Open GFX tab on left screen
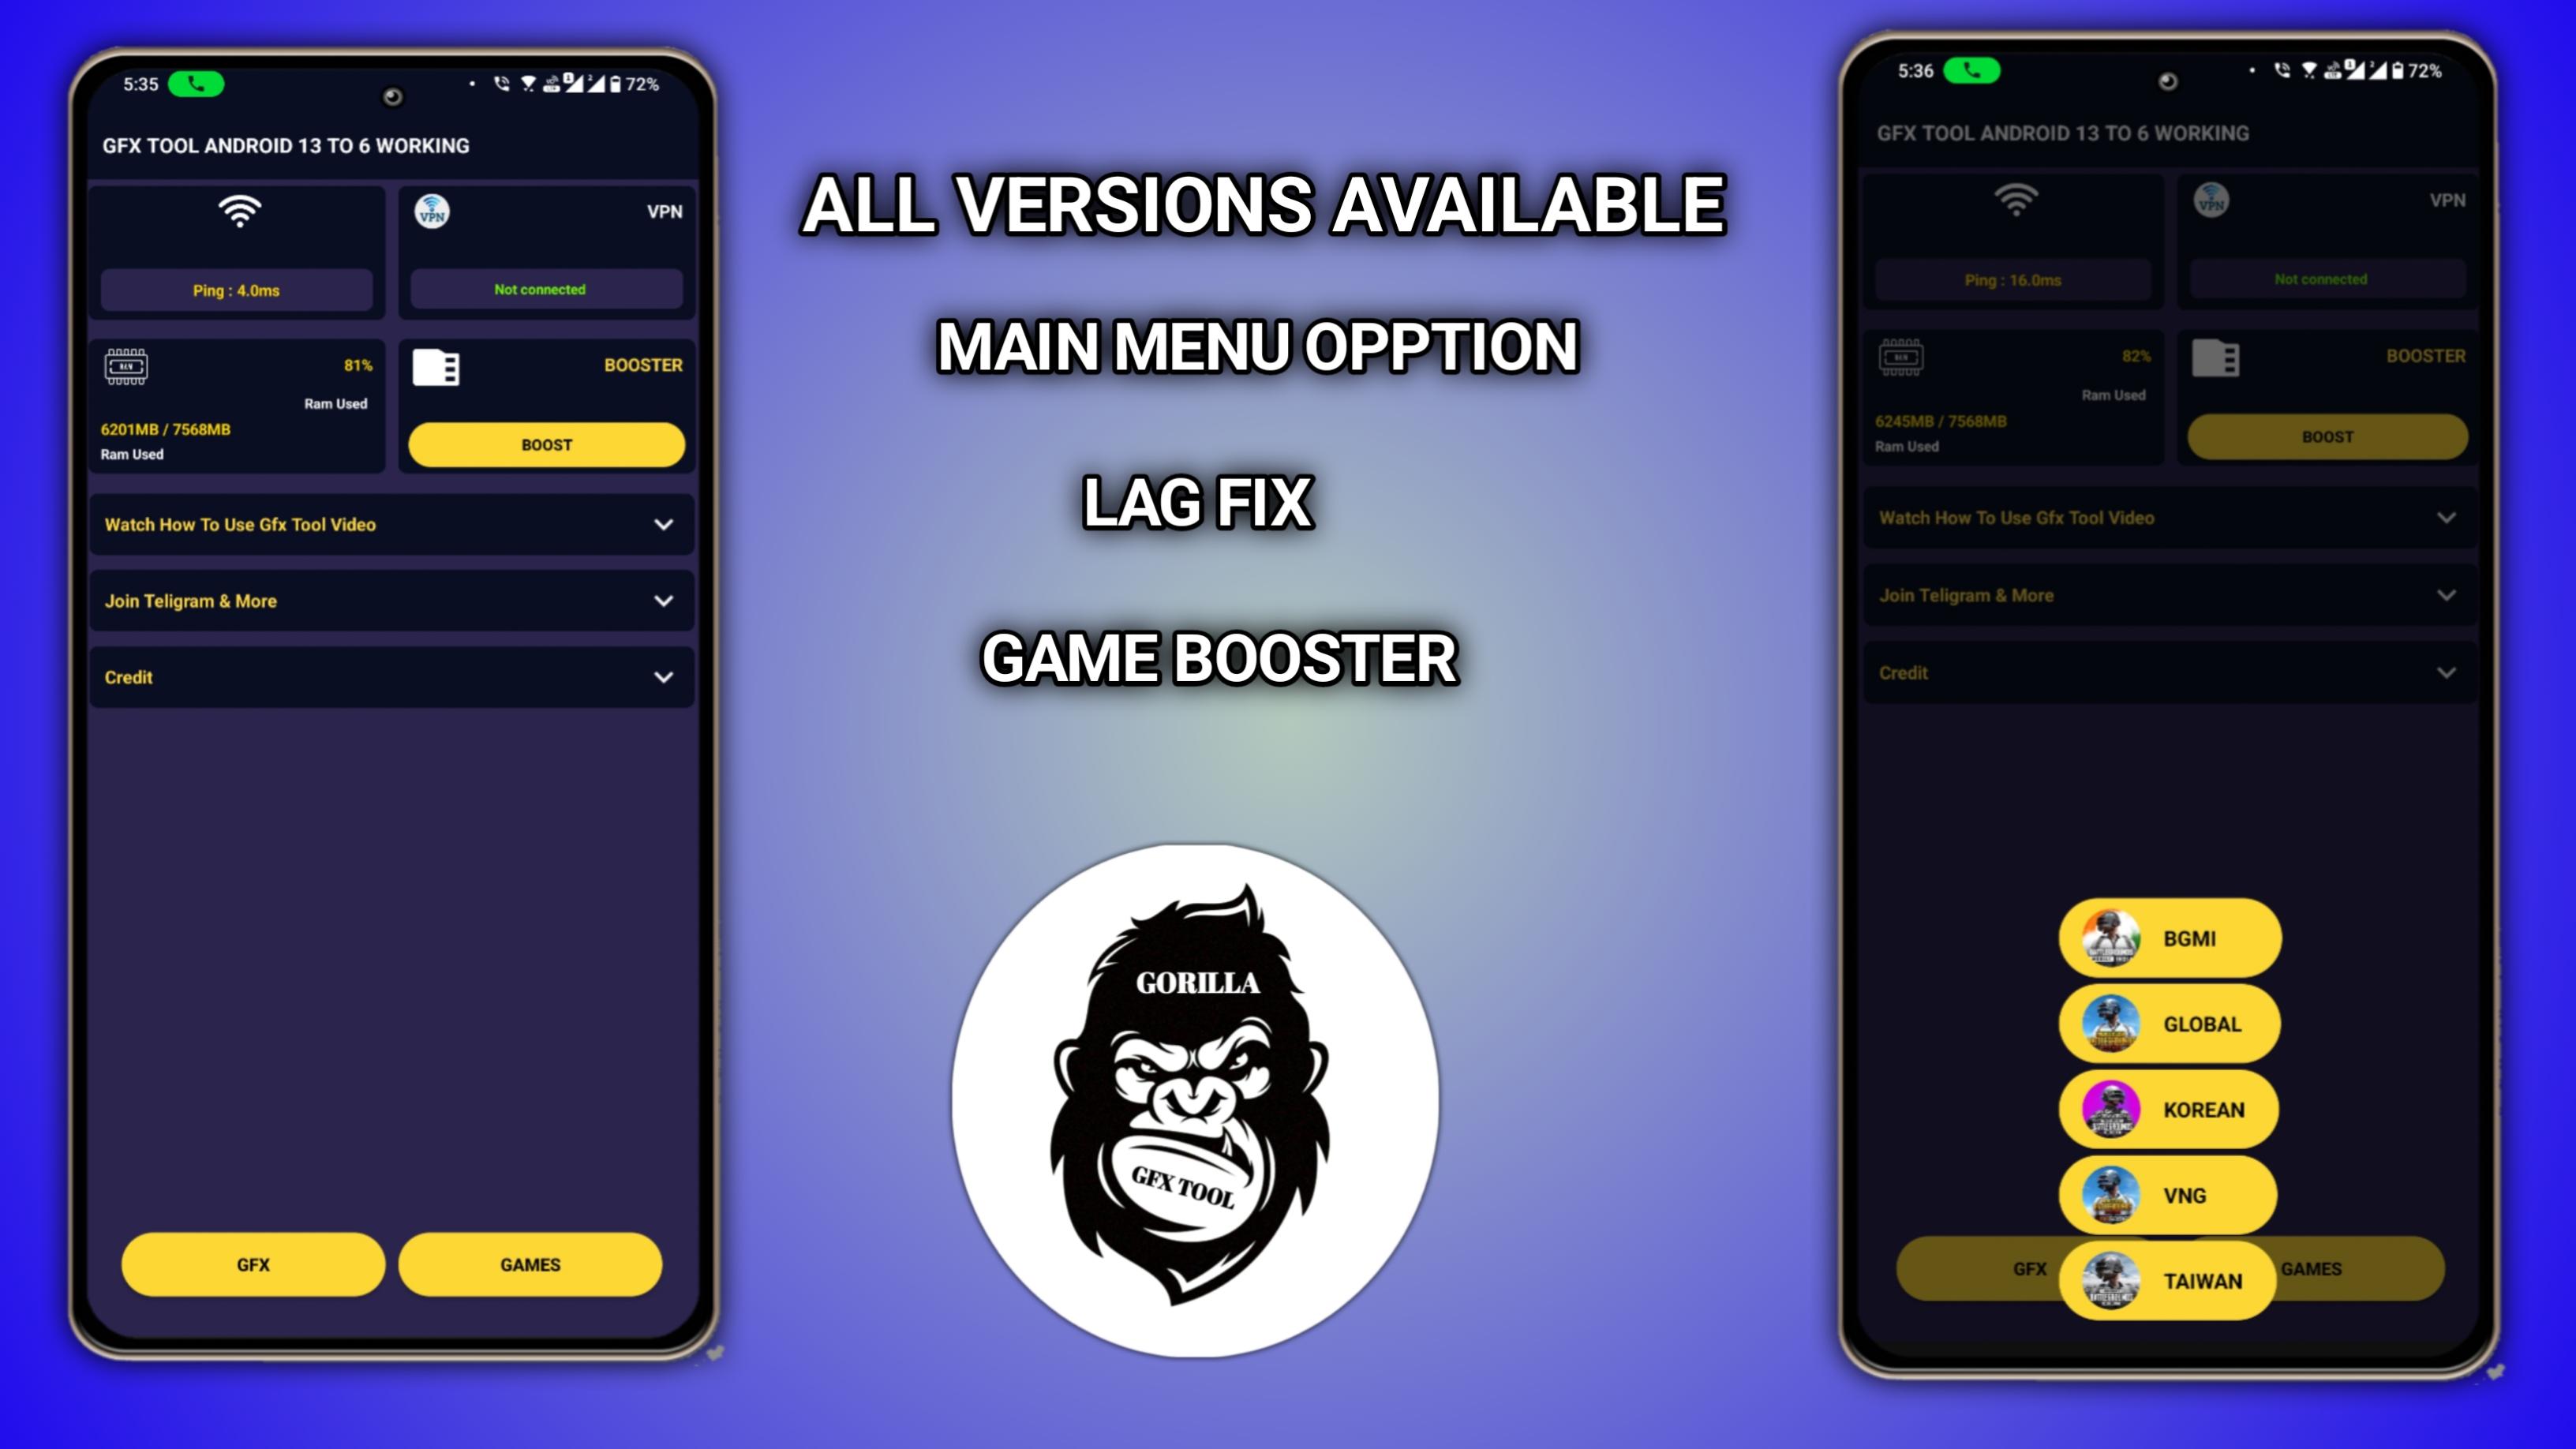Image resolution: width=2576 pixels, height=1449 pixels. 253,1264
